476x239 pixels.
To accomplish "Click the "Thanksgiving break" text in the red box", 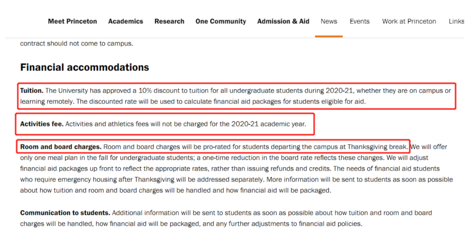I will coord(377,147).
